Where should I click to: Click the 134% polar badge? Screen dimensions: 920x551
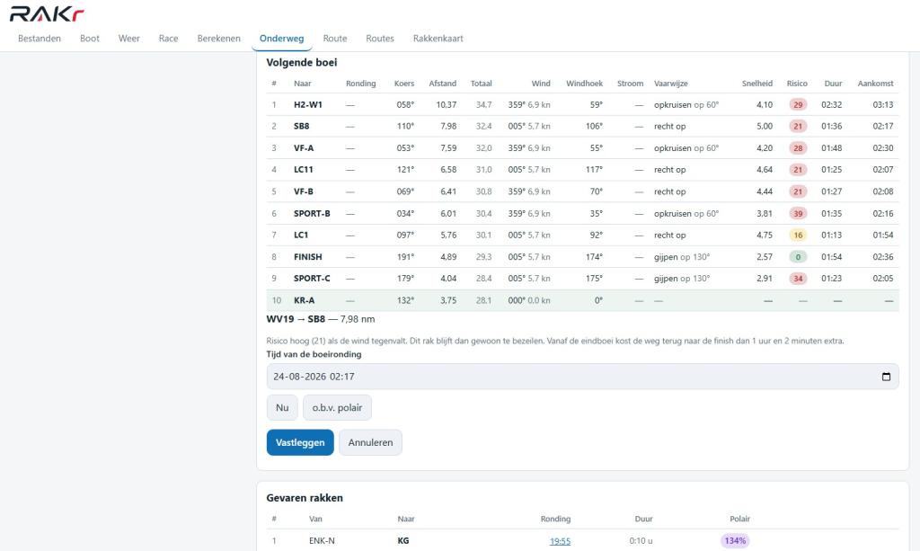[735, 541]
